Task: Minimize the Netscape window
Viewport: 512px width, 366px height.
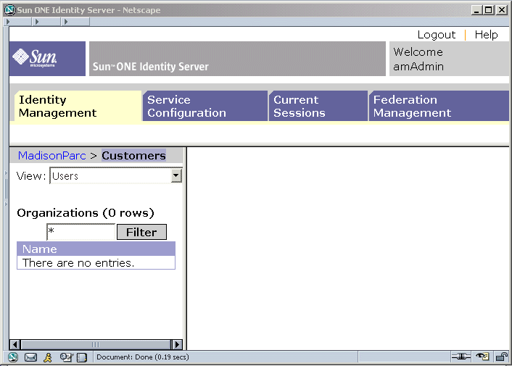Action: pyautogui.click(x=476, y=10)
